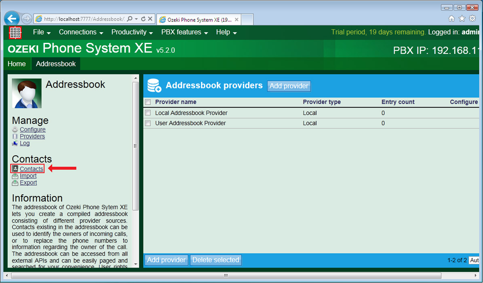Viewport: 483px width, 283px height.
Task: Click the browser forward arrow button
Action: (x=27, y=19)
